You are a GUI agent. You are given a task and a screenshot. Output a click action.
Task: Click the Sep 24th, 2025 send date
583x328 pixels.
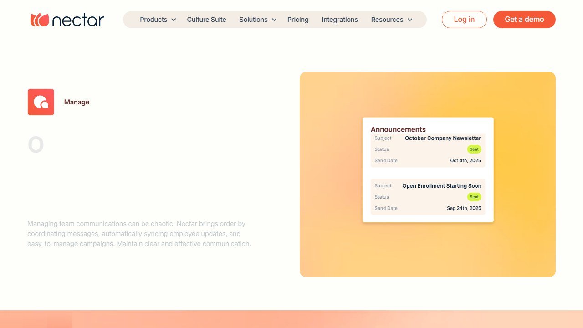click(464, 208)
